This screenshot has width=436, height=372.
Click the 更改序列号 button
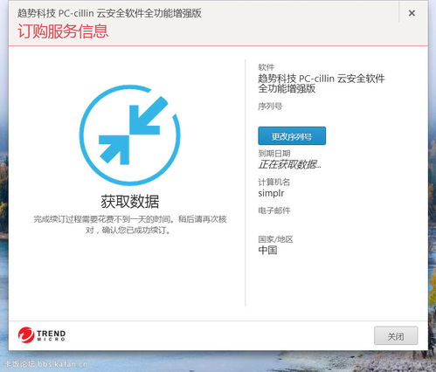point(292,135)
